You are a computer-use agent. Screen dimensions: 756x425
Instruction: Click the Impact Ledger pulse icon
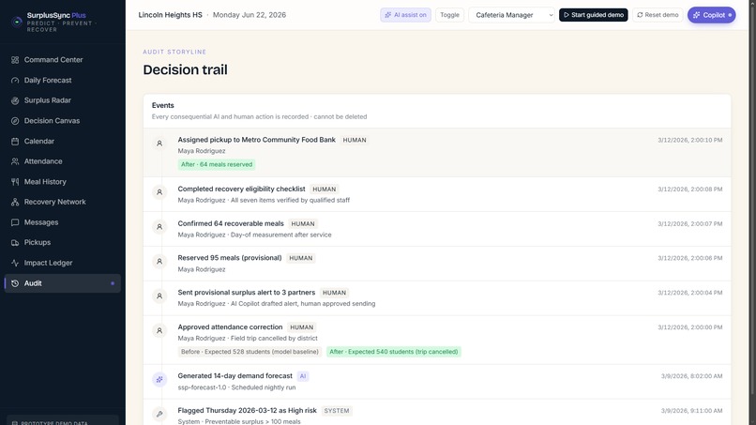[15, 263]
